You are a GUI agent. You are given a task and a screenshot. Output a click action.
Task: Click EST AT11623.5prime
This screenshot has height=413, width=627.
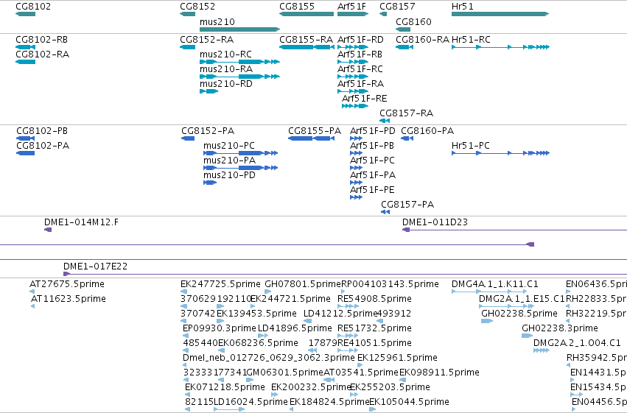33,306
